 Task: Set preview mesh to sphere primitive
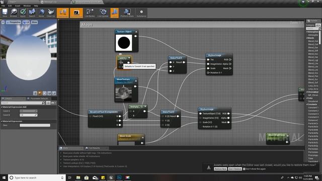(x=40, y=93)
